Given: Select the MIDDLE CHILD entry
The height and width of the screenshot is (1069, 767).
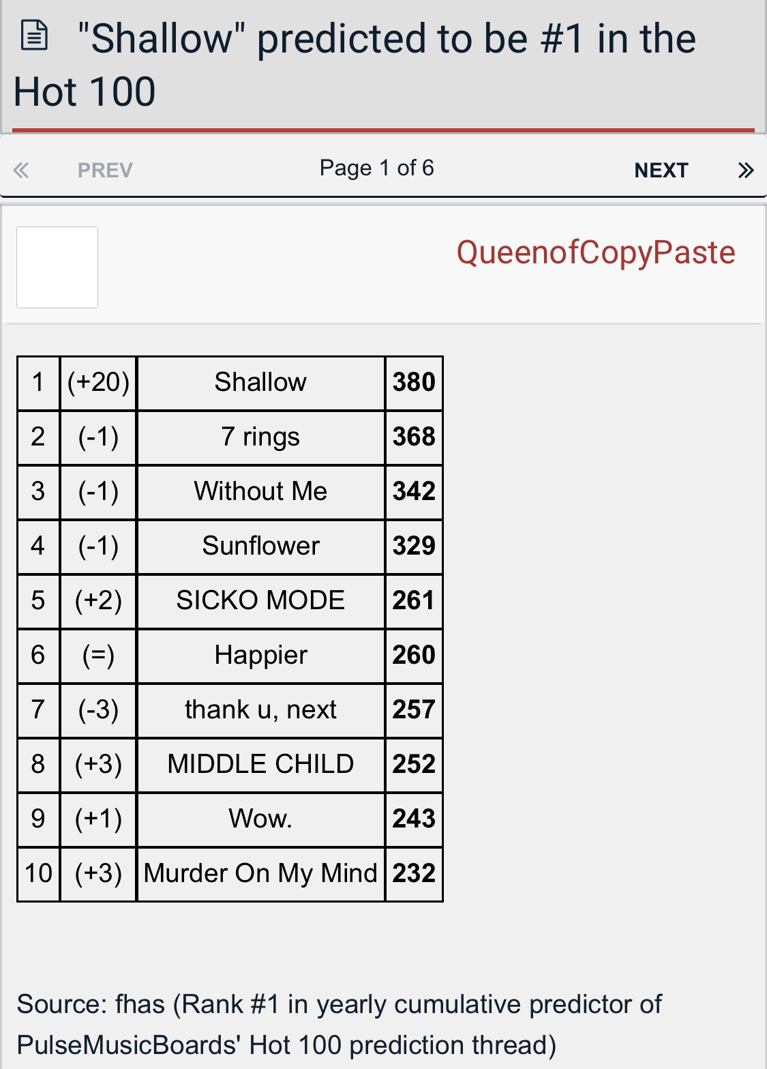Looking at the screenshot, I should (x=260, y=765).
